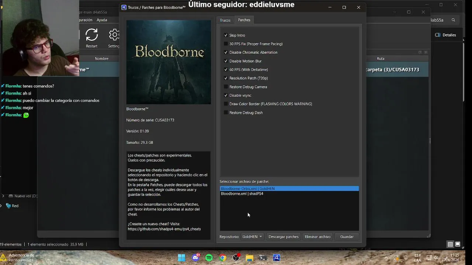This screenshot has height=265, width=472.
Task: Click the shadPS4 icon in Trucos window title
Action: [124, 7]
